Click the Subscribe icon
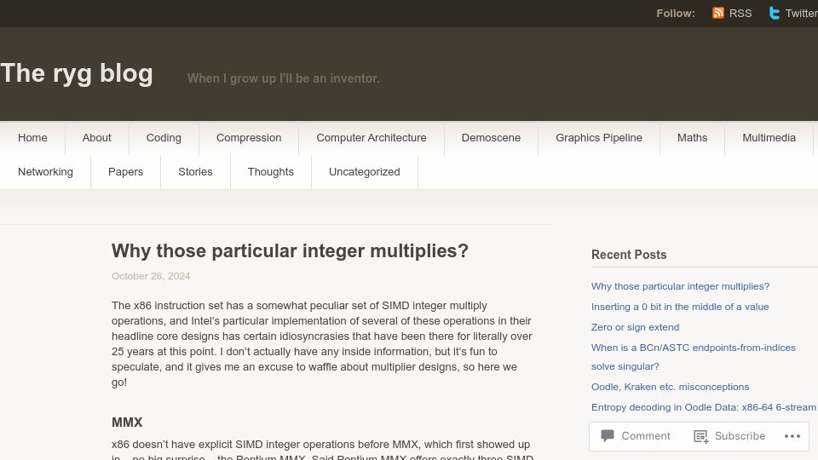The height and width of the screenshot is (460, 818). pos(700,436)
